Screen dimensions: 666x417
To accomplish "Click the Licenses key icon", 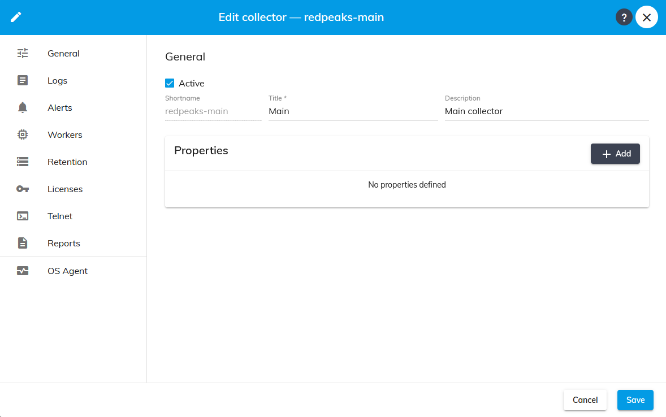I will (x=23, y=189).
